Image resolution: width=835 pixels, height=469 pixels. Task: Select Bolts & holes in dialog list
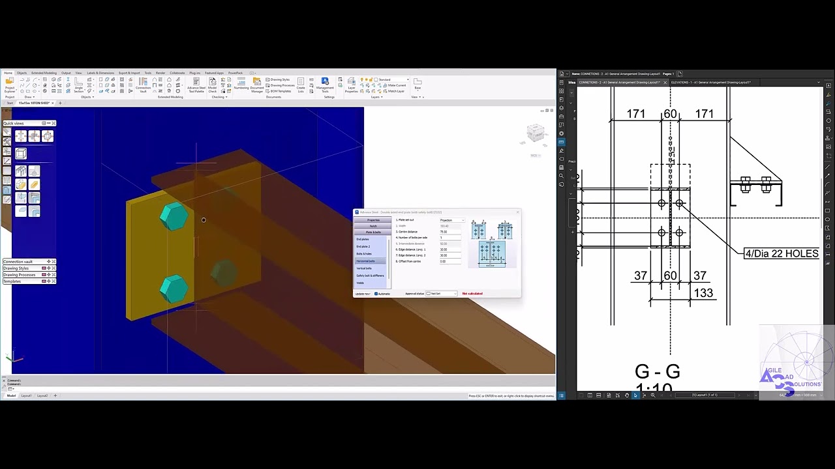[x=371, y=253]
